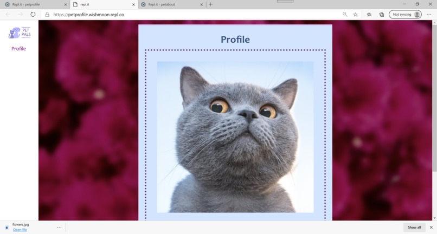Refresh the current page
Viewport: 437px width, 234px height.
click(33, 15)
